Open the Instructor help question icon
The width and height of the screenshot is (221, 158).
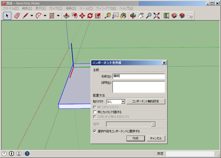[27, 154]
